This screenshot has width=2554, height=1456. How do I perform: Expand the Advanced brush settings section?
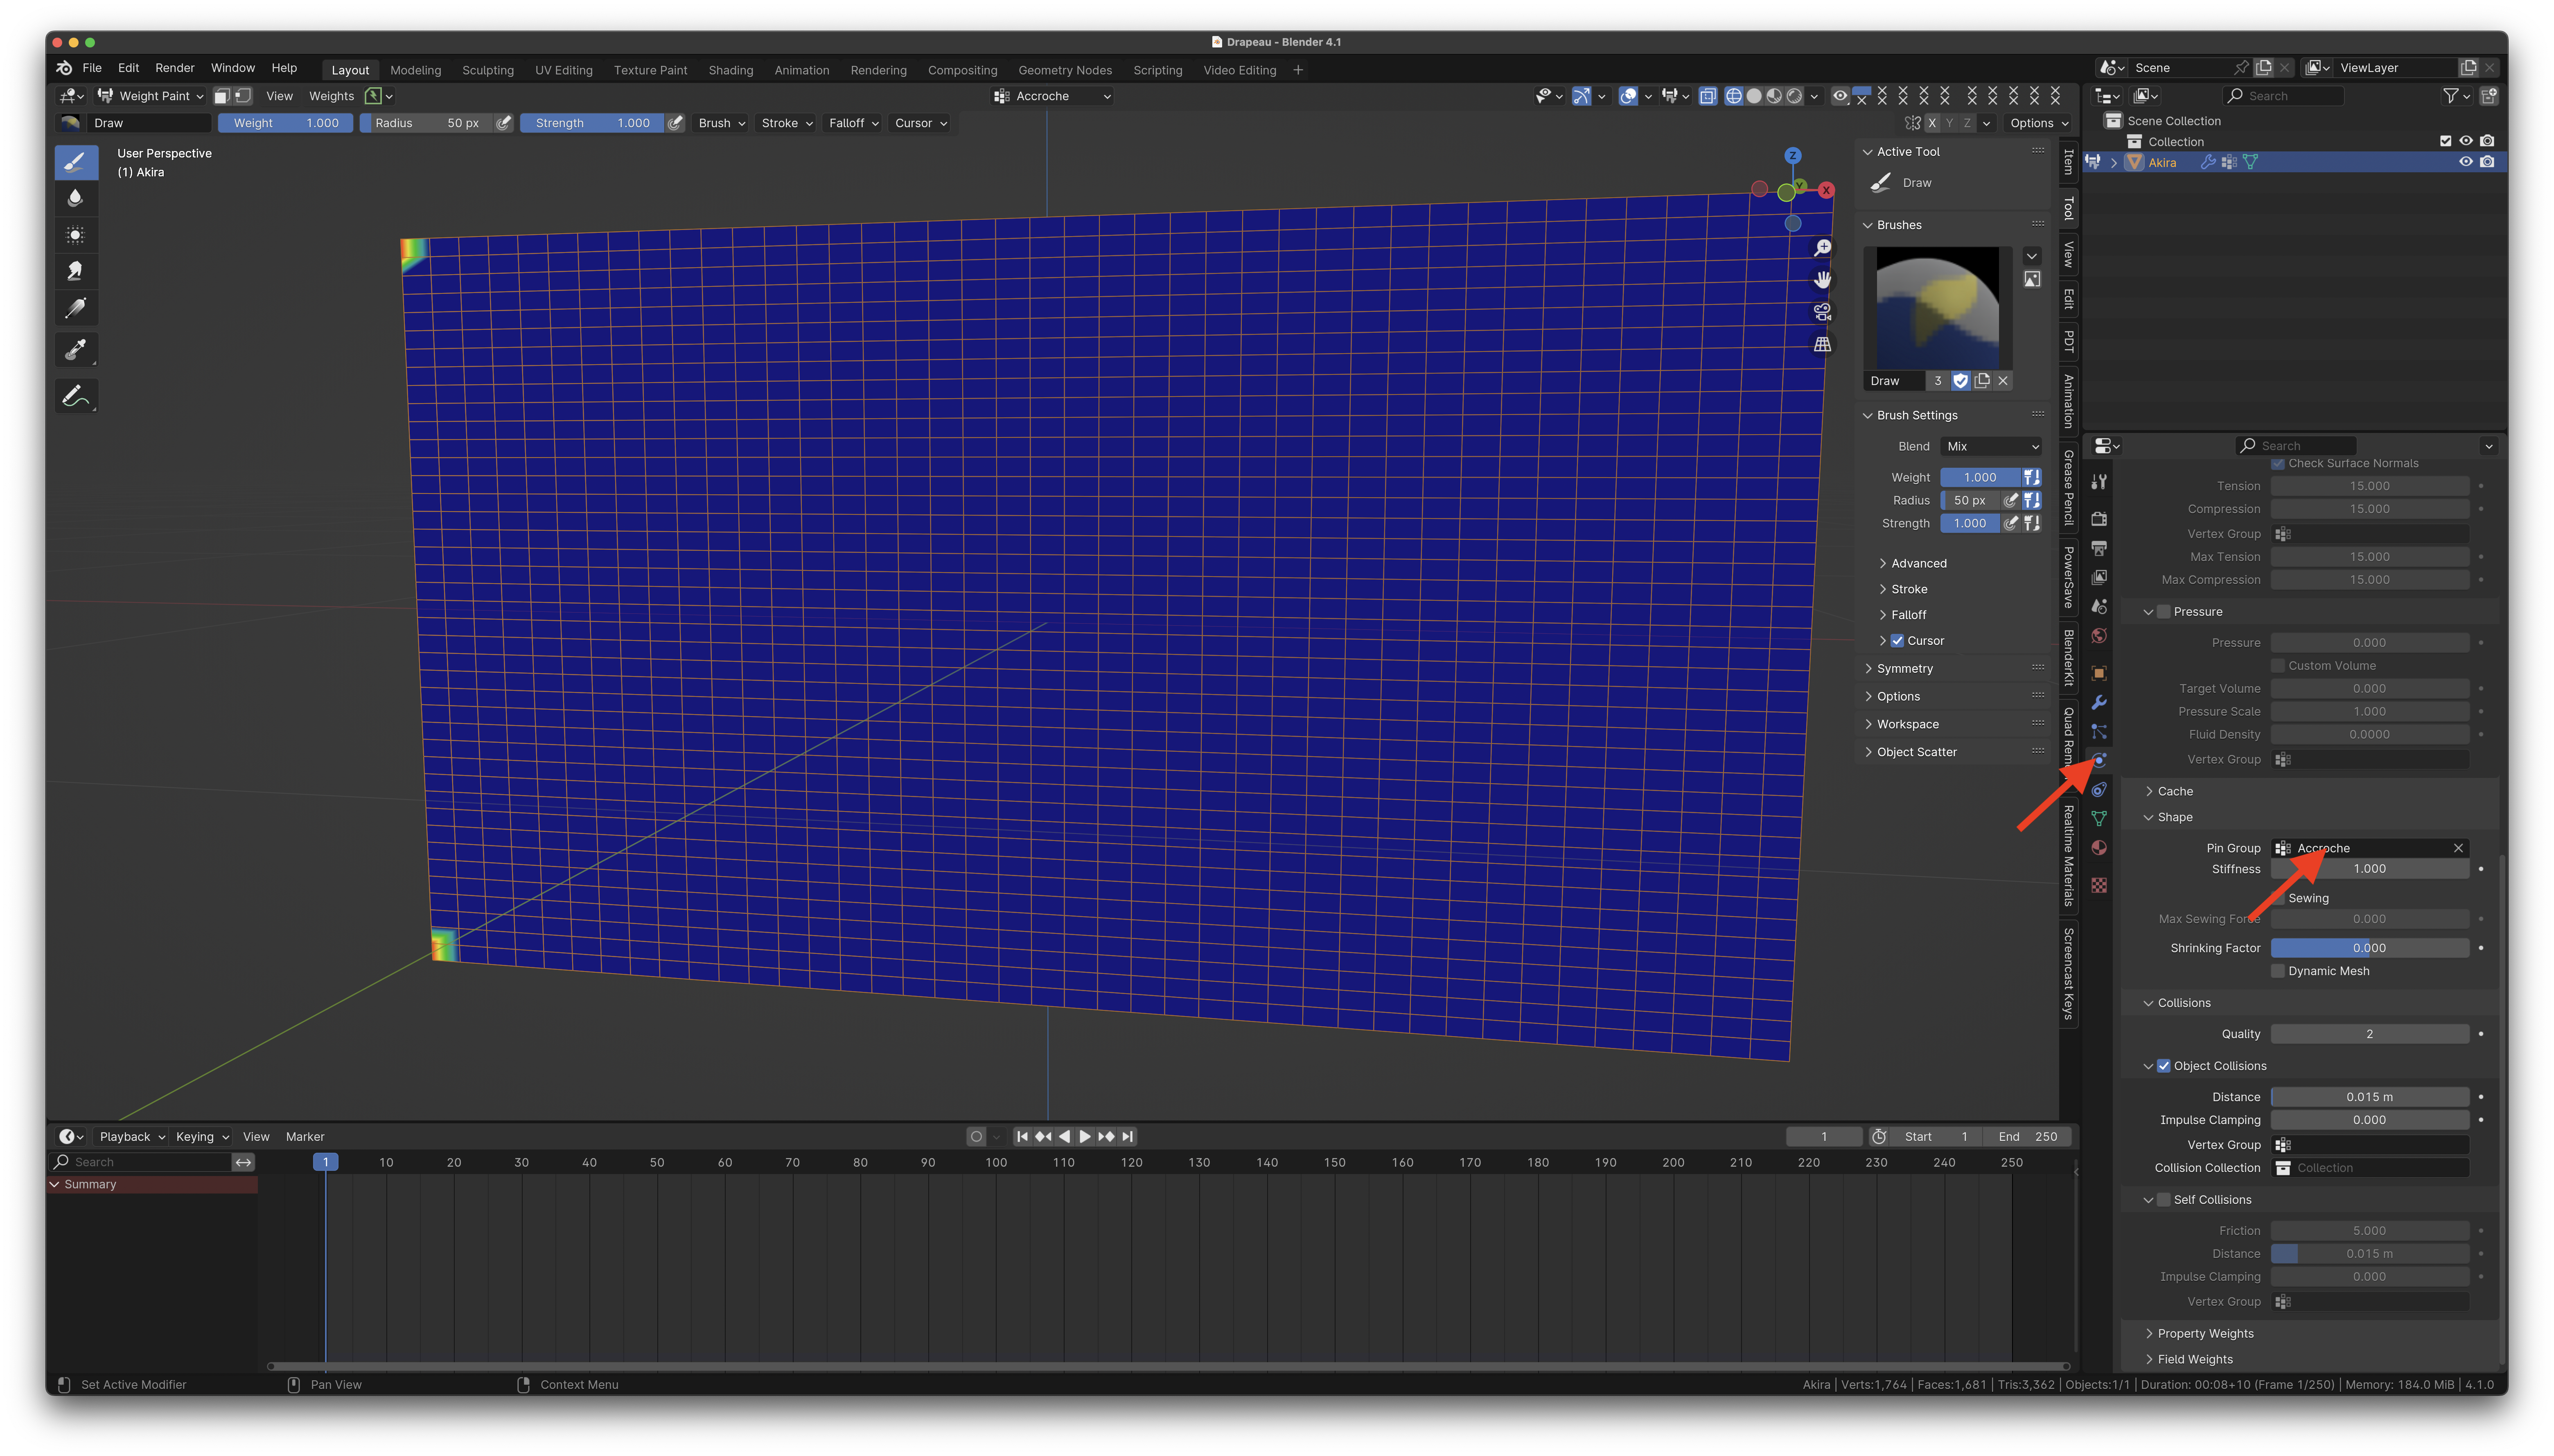pyautogui.click(x=1918, y=564)
